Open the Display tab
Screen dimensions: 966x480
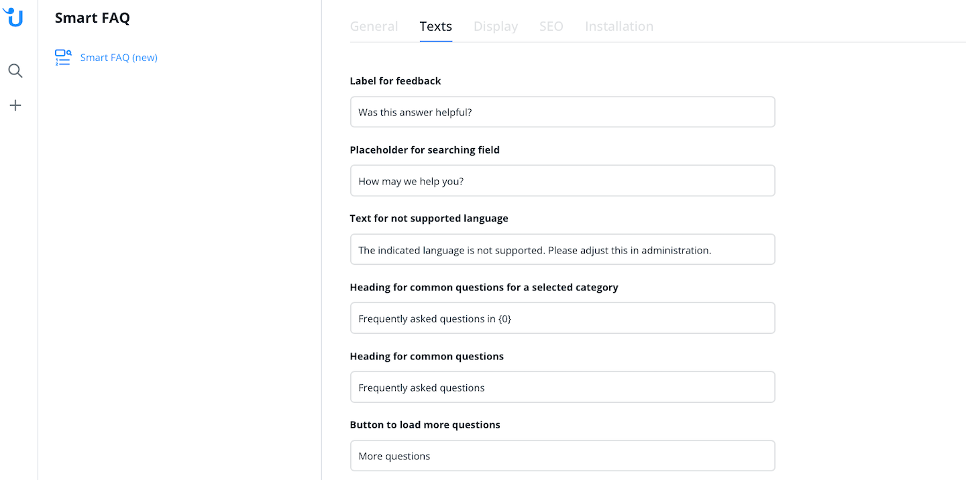[x=496, y=26]
